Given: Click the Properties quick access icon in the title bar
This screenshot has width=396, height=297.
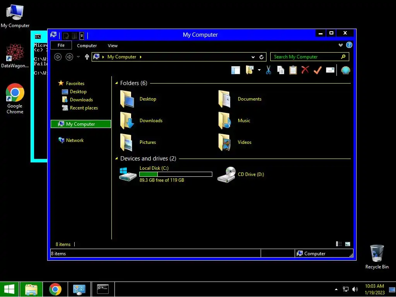Looking at the screenshot, I should tap(66, 36).
